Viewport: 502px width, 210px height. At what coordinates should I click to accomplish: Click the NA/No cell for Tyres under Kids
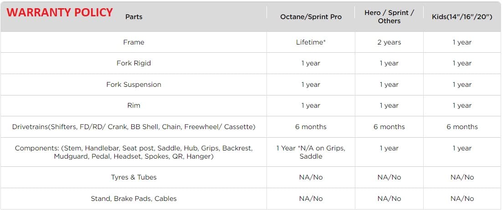(x=462, y=177)
